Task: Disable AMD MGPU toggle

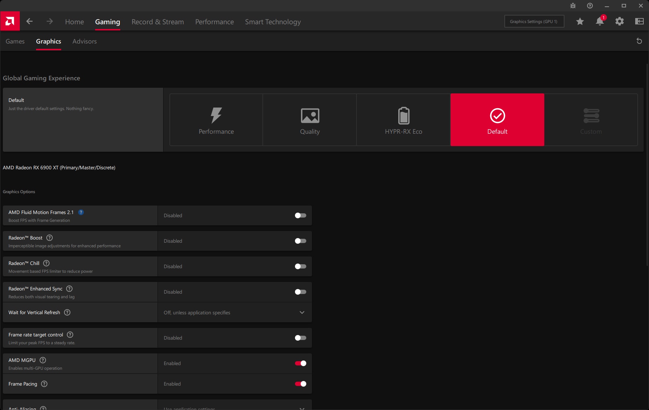Action: click(301, 363)
